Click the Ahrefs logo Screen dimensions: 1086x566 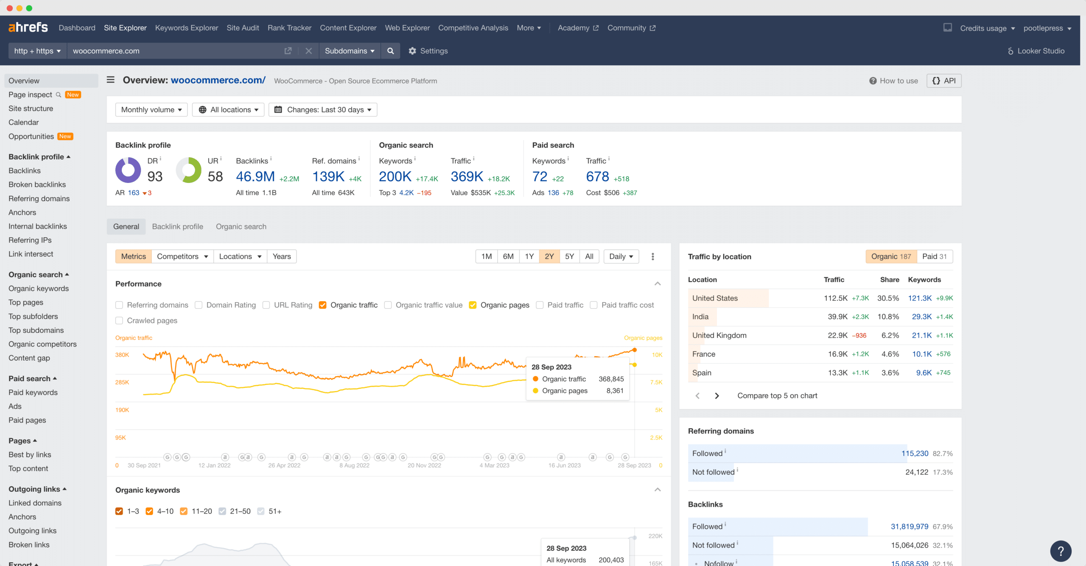pyautogui.click(x=28, y=28)
